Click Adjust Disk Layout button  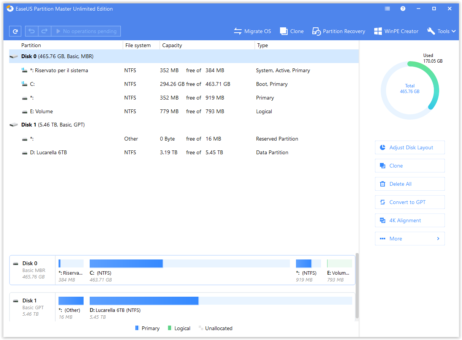(410, 147)
